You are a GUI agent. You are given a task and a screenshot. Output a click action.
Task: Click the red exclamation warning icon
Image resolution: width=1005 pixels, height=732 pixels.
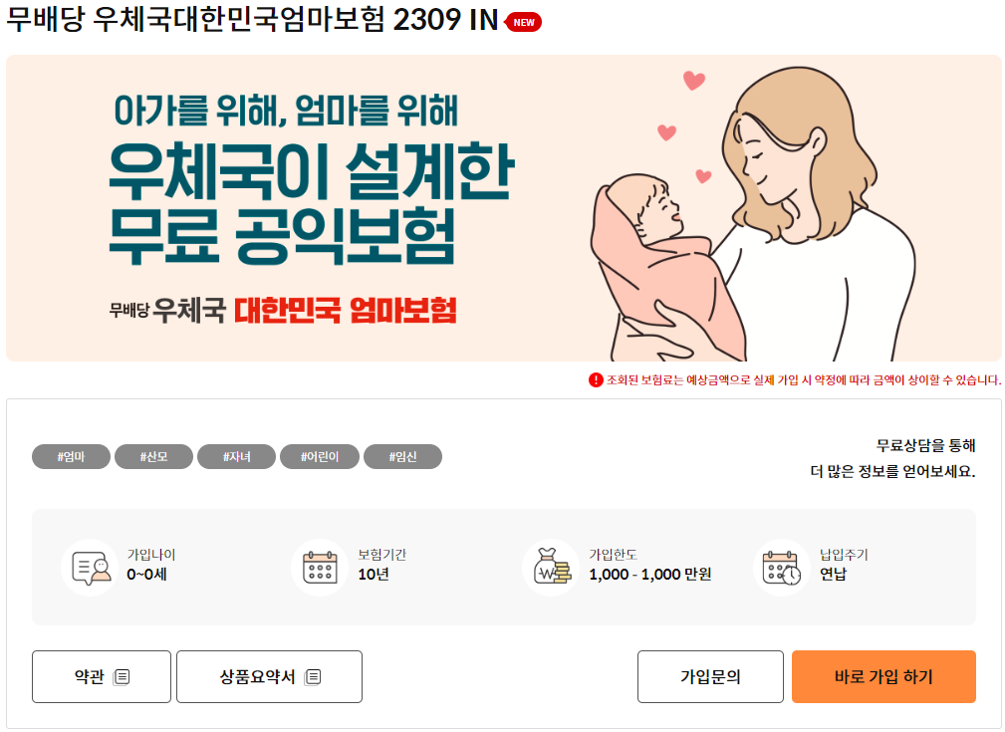point(596,380)
